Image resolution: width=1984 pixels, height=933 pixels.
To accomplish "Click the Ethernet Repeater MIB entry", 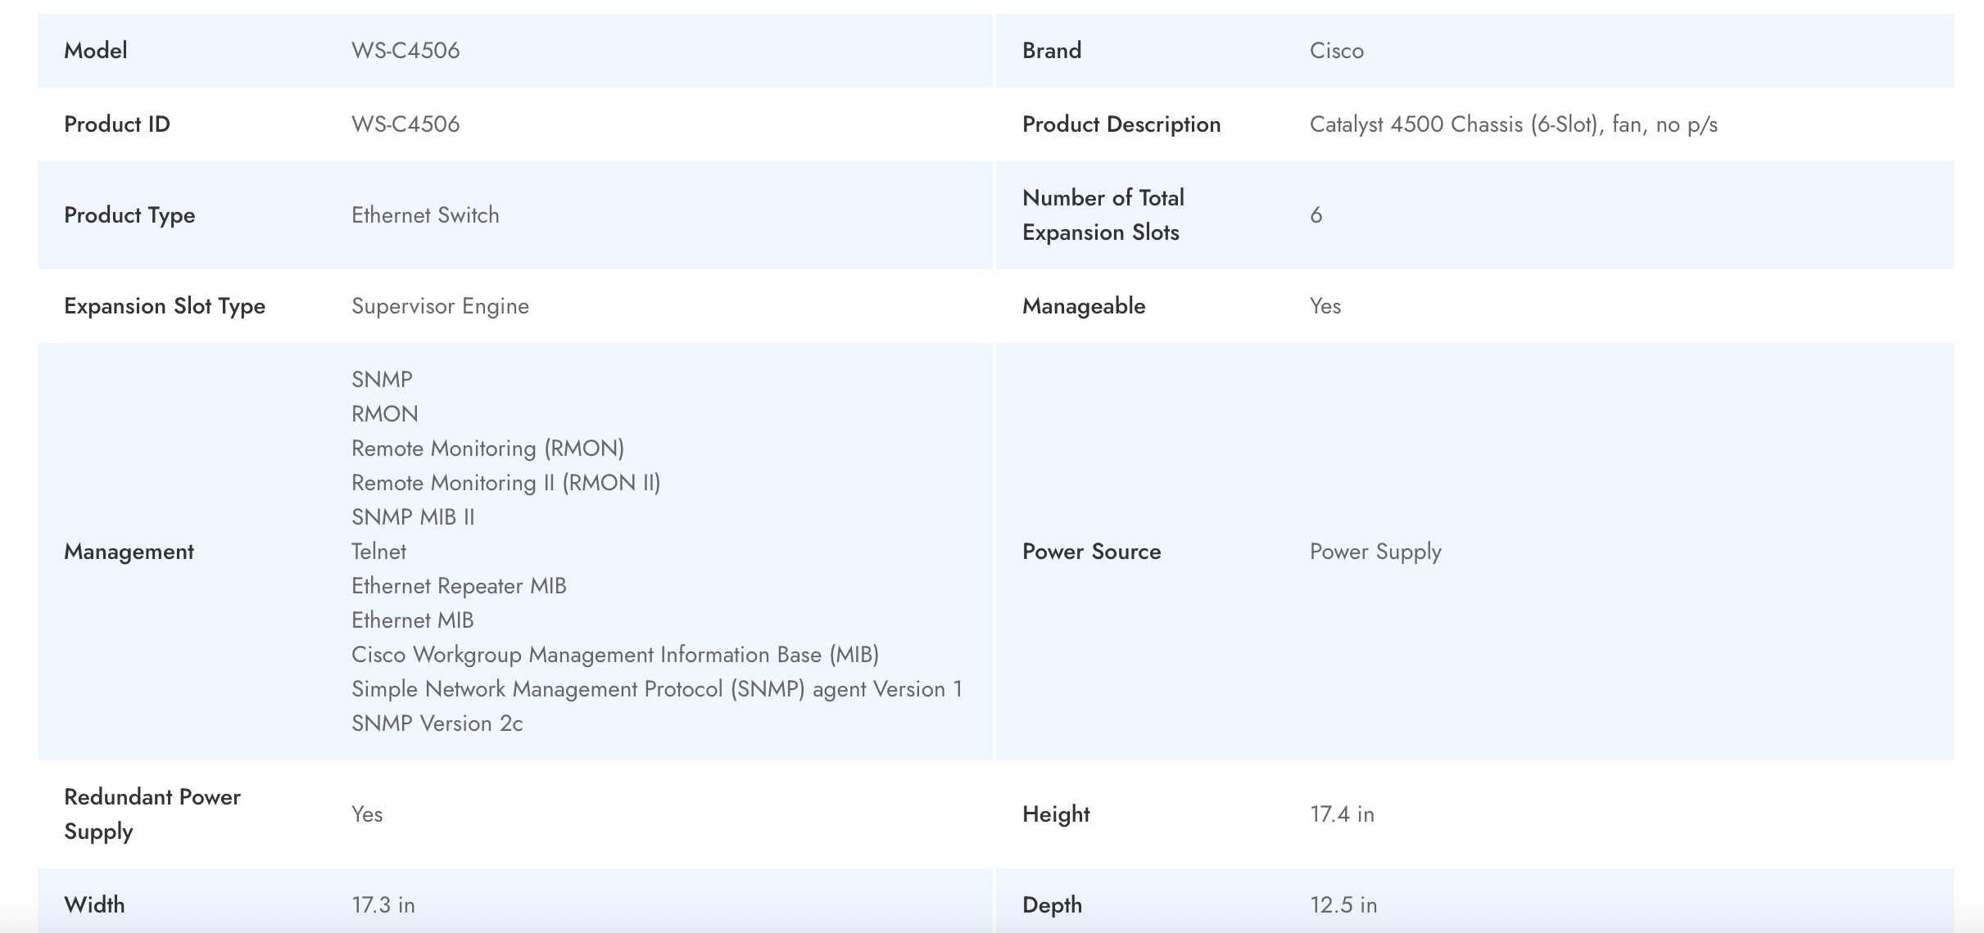I will (459, 586).
